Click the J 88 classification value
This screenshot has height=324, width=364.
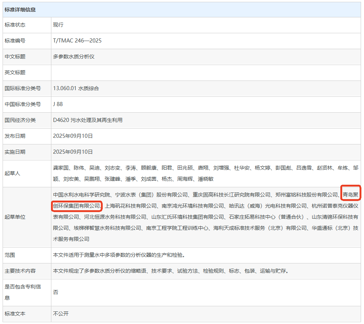tap(58, 104)
